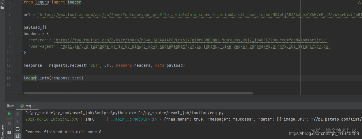Place cursor on 'payload={}' line

(x=35, y=28)
